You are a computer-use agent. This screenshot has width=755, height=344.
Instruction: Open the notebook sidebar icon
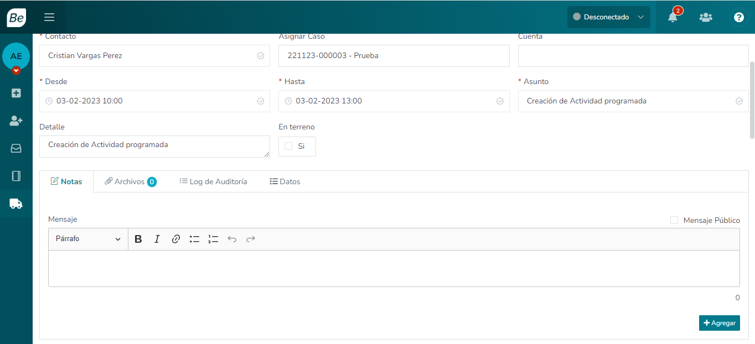16,176
